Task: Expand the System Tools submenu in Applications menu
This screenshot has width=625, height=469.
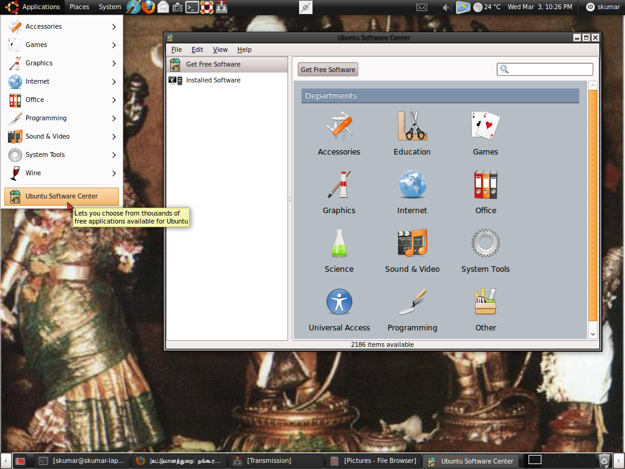Action: (x=62, y=155)
